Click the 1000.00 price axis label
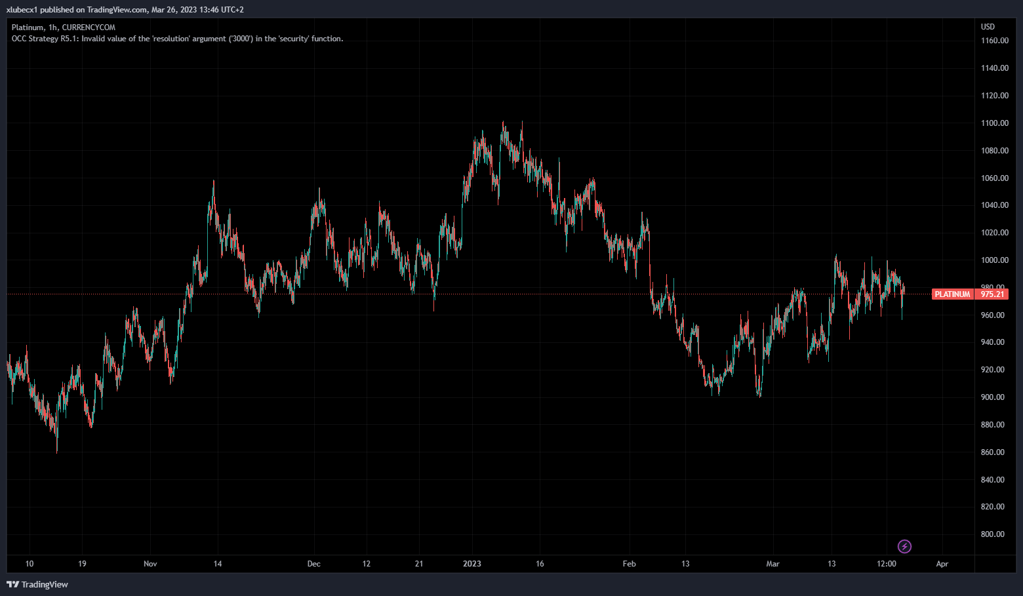The image size is (1023, 596). click(x=994, y=260)
